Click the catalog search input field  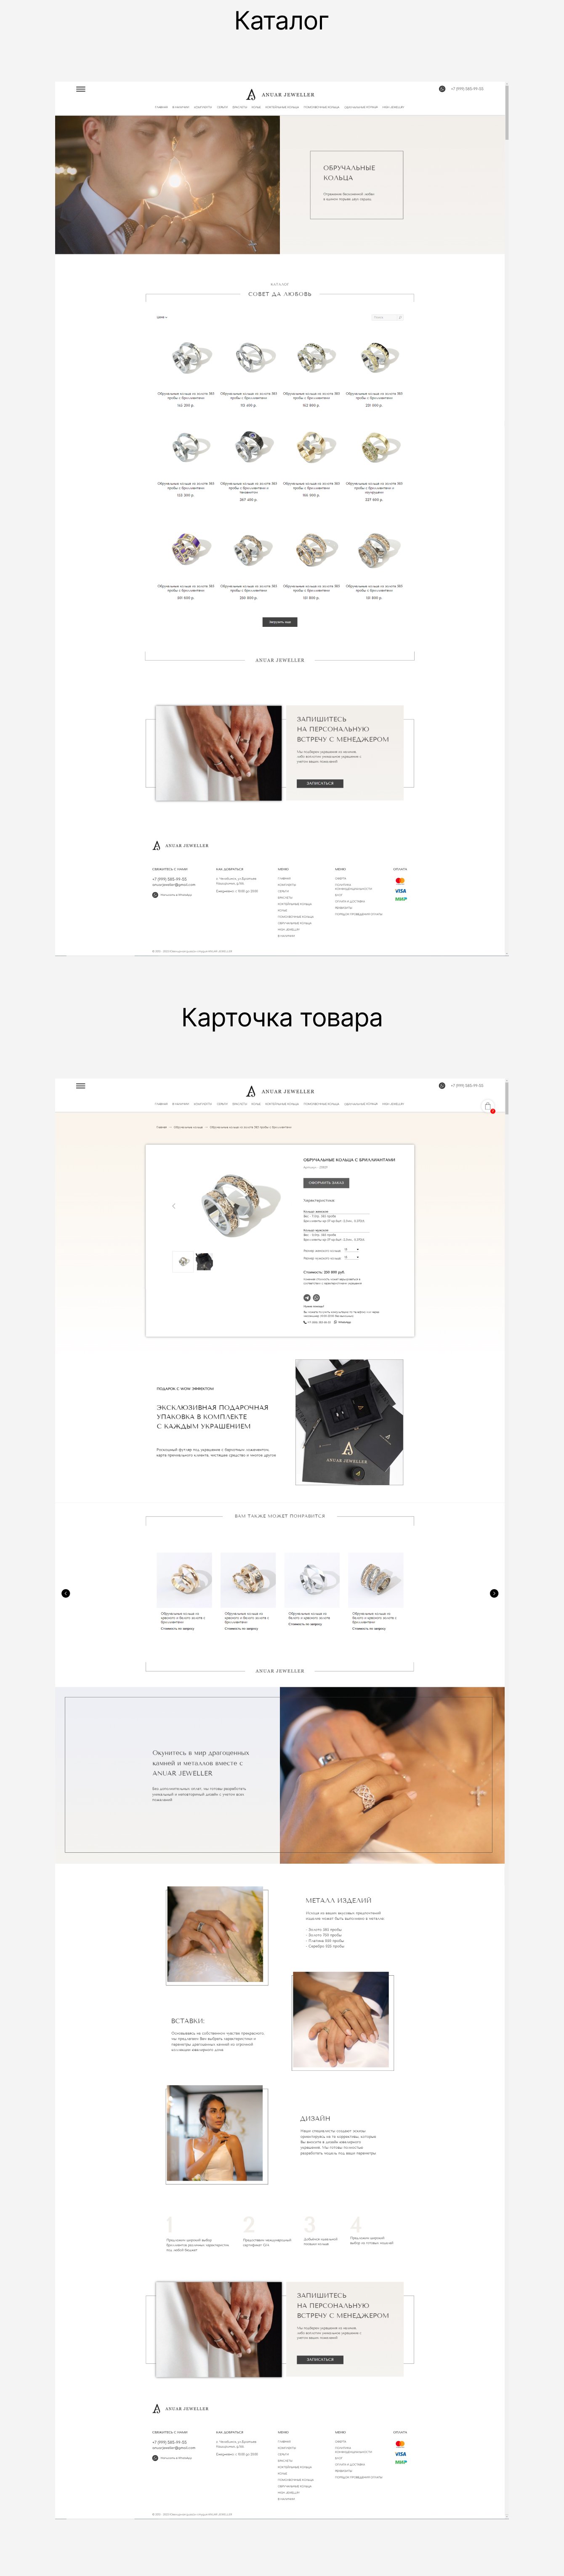tap(383, 317)
